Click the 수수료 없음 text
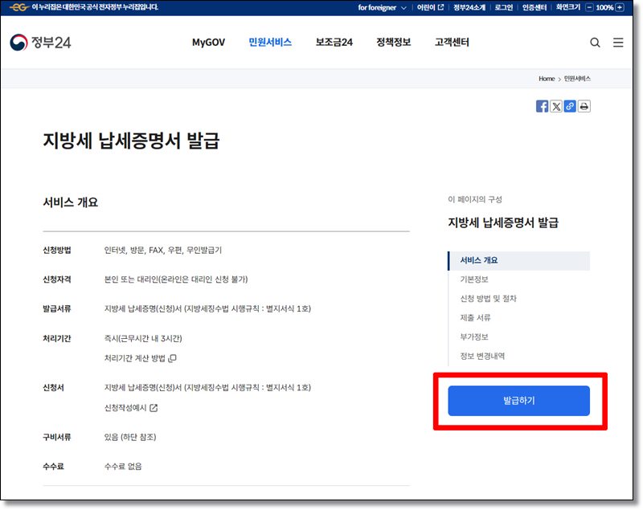This screenshot has width=643, height=510. 123,466
